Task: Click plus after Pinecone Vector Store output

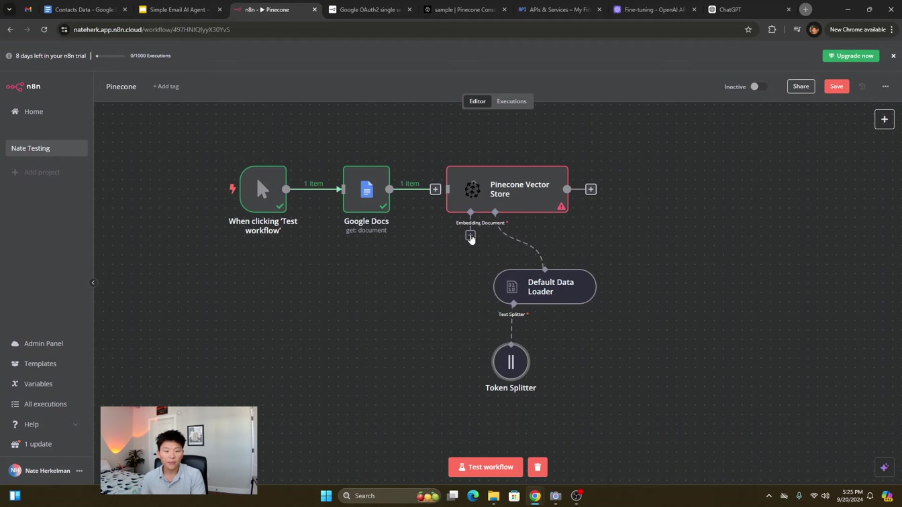Action: tap(591, 189)
